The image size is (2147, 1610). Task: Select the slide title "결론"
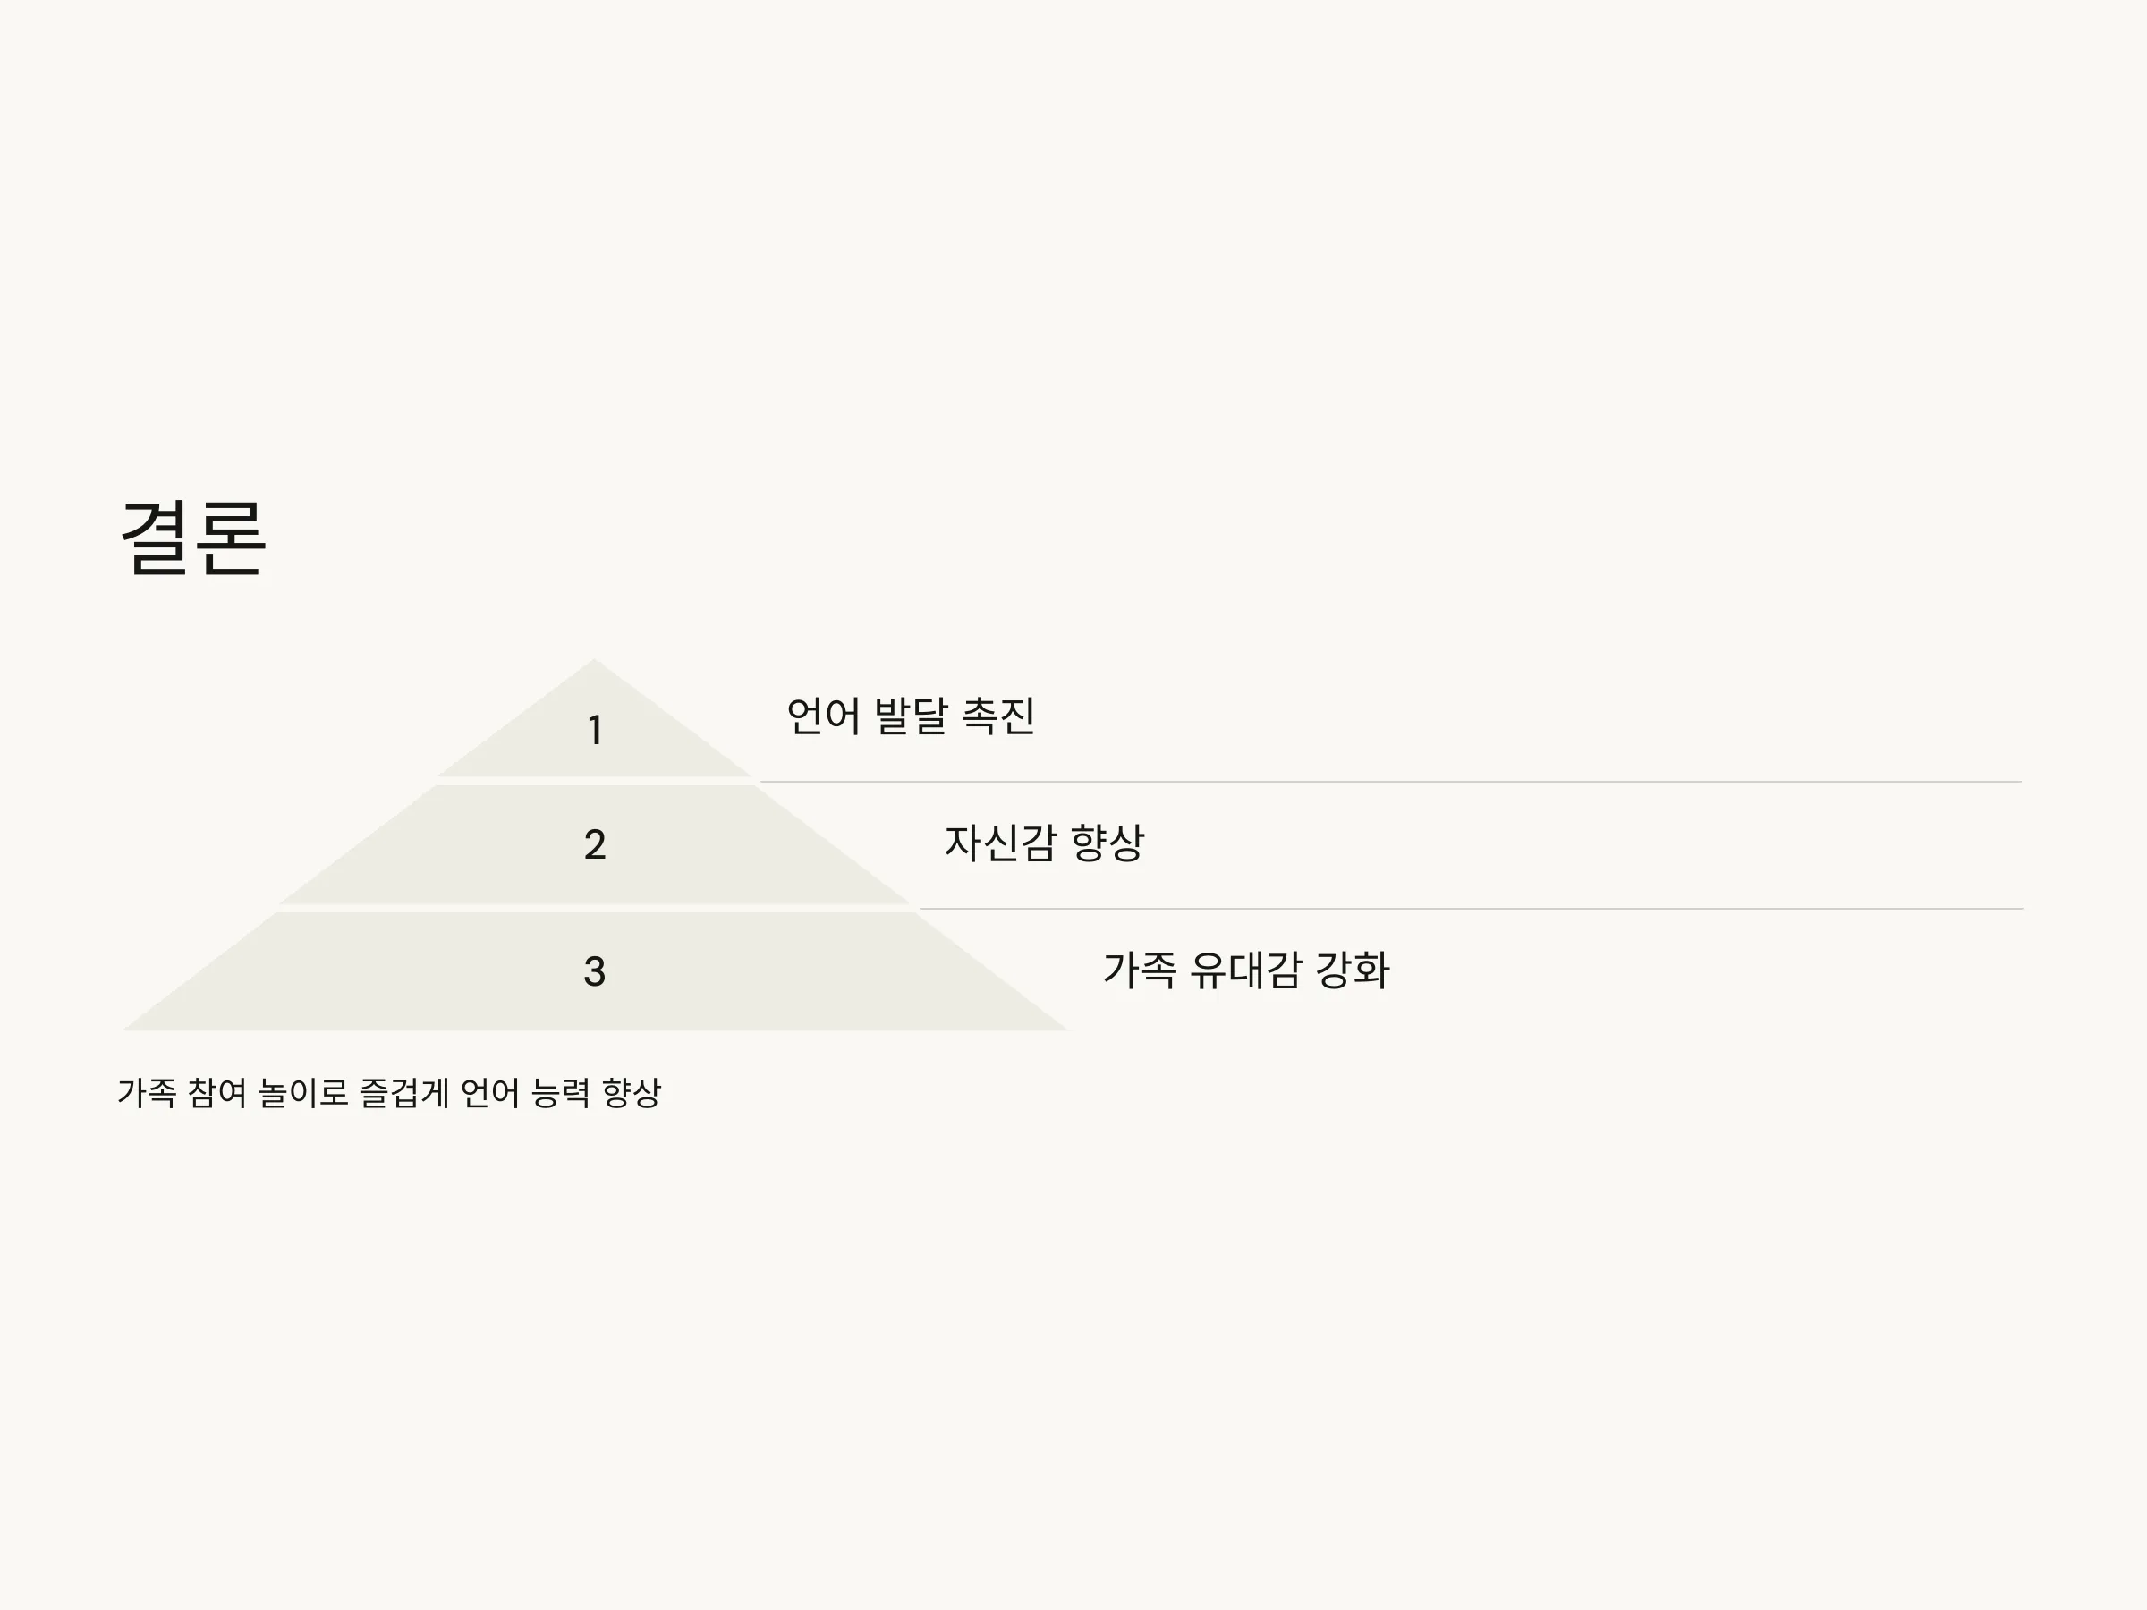[193, 538]
